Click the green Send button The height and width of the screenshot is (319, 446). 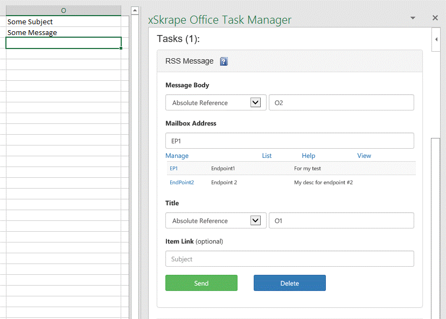pyautogui.click(x=201, y=283)
